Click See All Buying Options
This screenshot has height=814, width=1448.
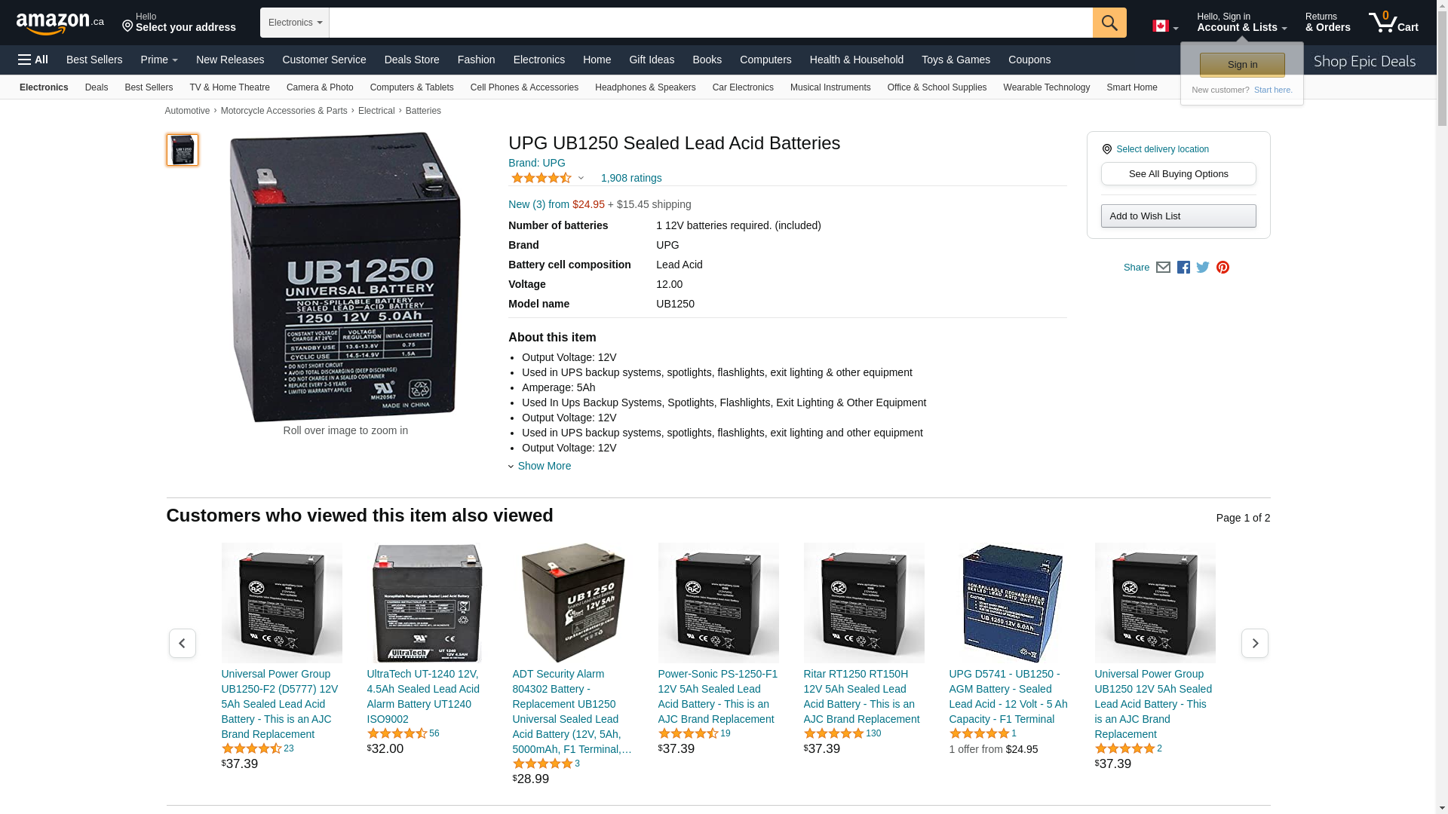1178,174
